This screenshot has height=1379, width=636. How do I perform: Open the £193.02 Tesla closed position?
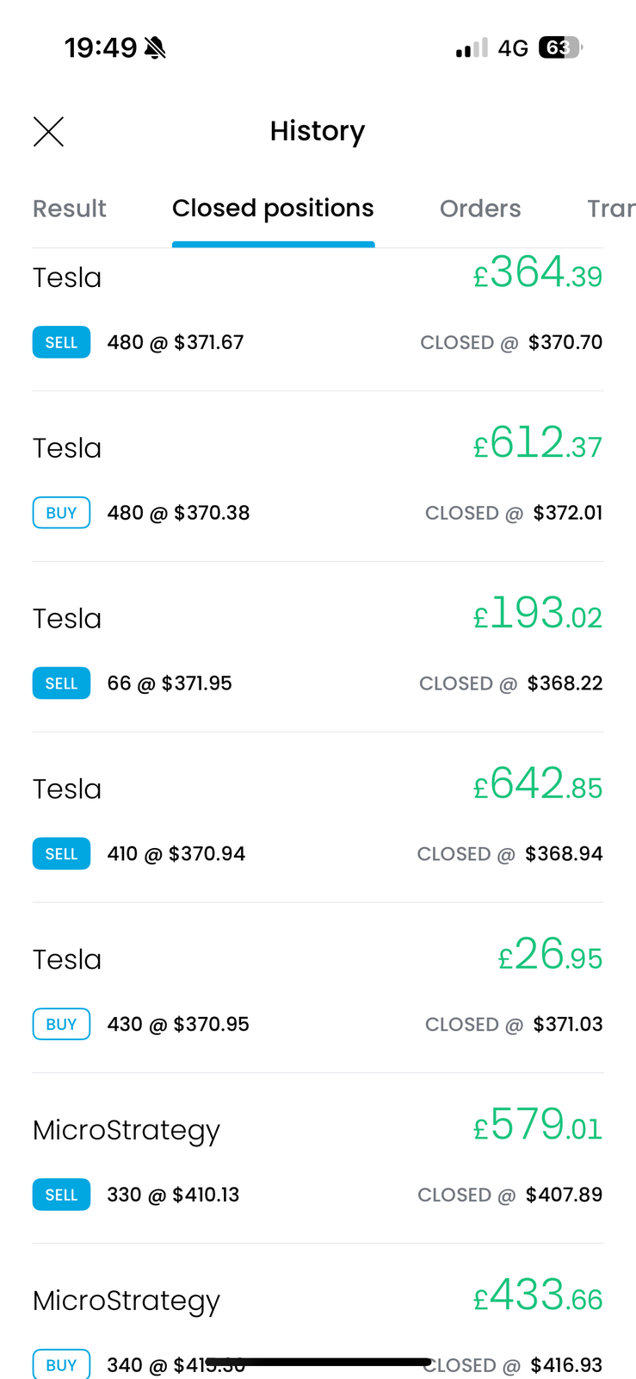318,647
